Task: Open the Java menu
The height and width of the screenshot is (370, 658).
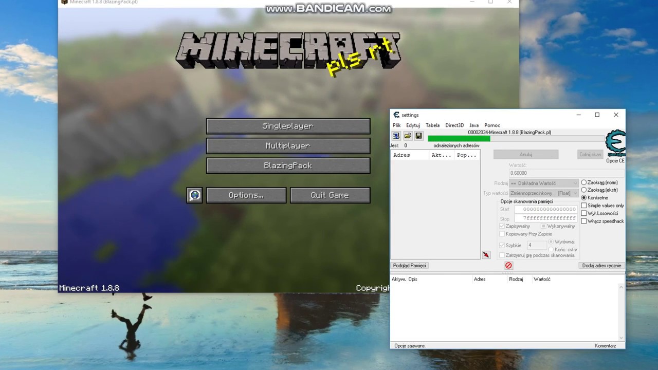Action: click(x=474, y=125)
